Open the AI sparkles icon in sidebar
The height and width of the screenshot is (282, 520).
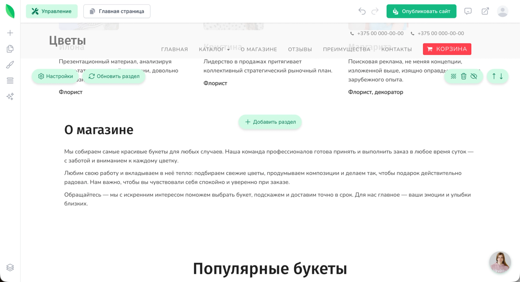pos(10,96)
